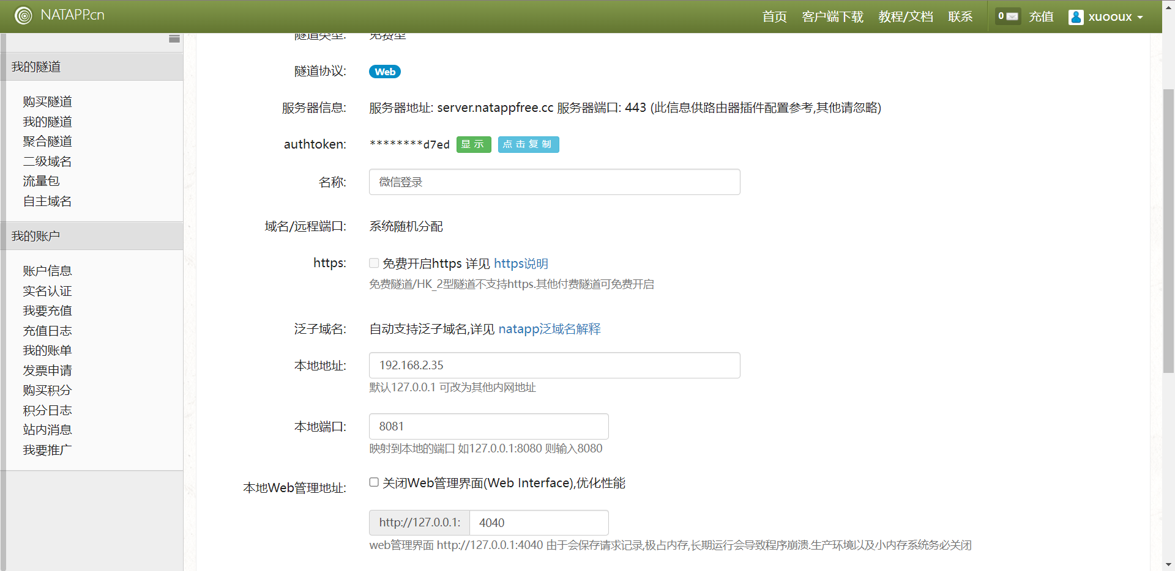Toggle the 免费开启https checkbox

(374, 263)
